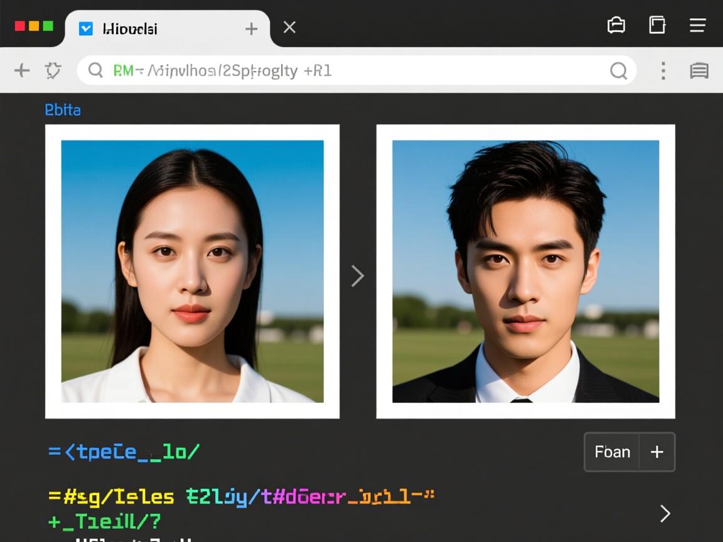Open a new tab with the plus button
This screenshot has width=723, height=542.
pyautogui.click(x=251, y=29)
